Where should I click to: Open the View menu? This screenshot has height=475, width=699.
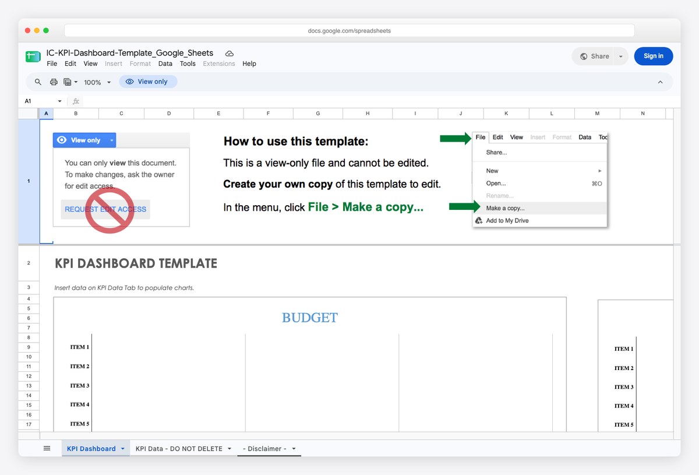tap(90, 64)
